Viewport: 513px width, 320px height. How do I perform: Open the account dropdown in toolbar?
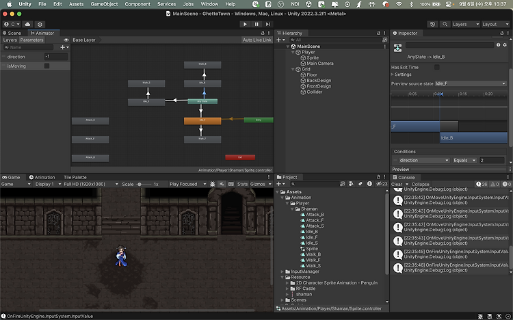coord(12,24)
